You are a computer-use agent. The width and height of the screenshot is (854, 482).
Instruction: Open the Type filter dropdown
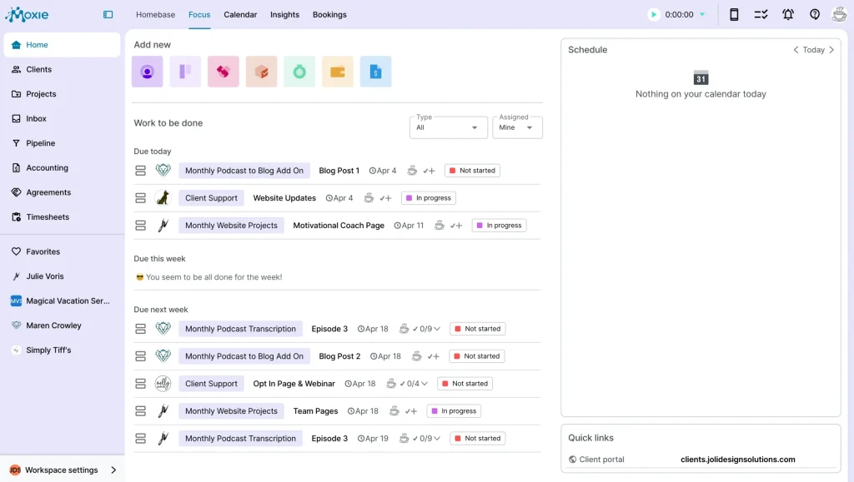(x=448, y=127)
